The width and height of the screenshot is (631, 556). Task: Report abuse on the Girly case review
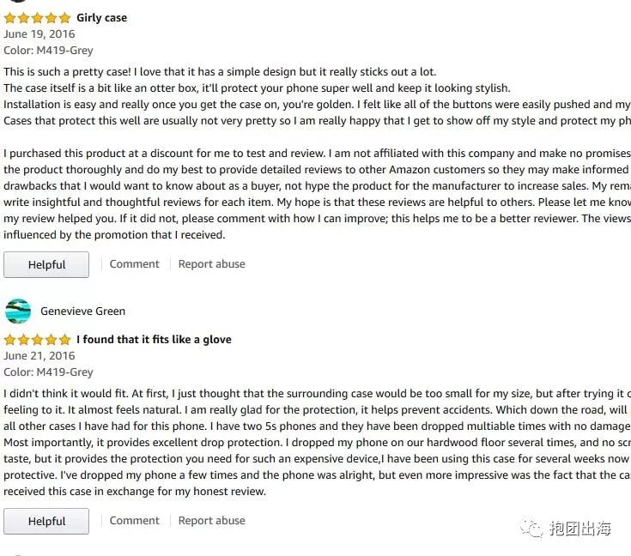click(x=211, y=264)
